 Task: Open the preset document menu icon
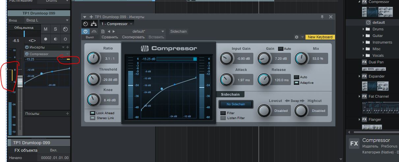103,31
